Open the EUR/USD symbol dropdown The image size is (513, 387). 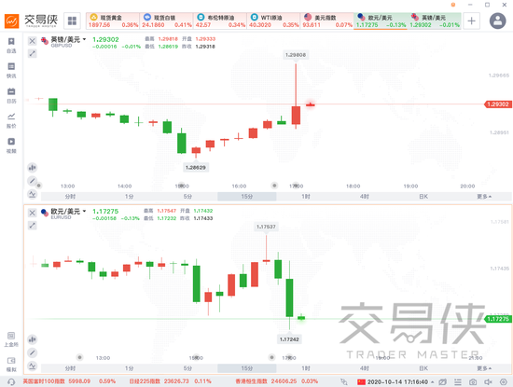pos(84,211)
